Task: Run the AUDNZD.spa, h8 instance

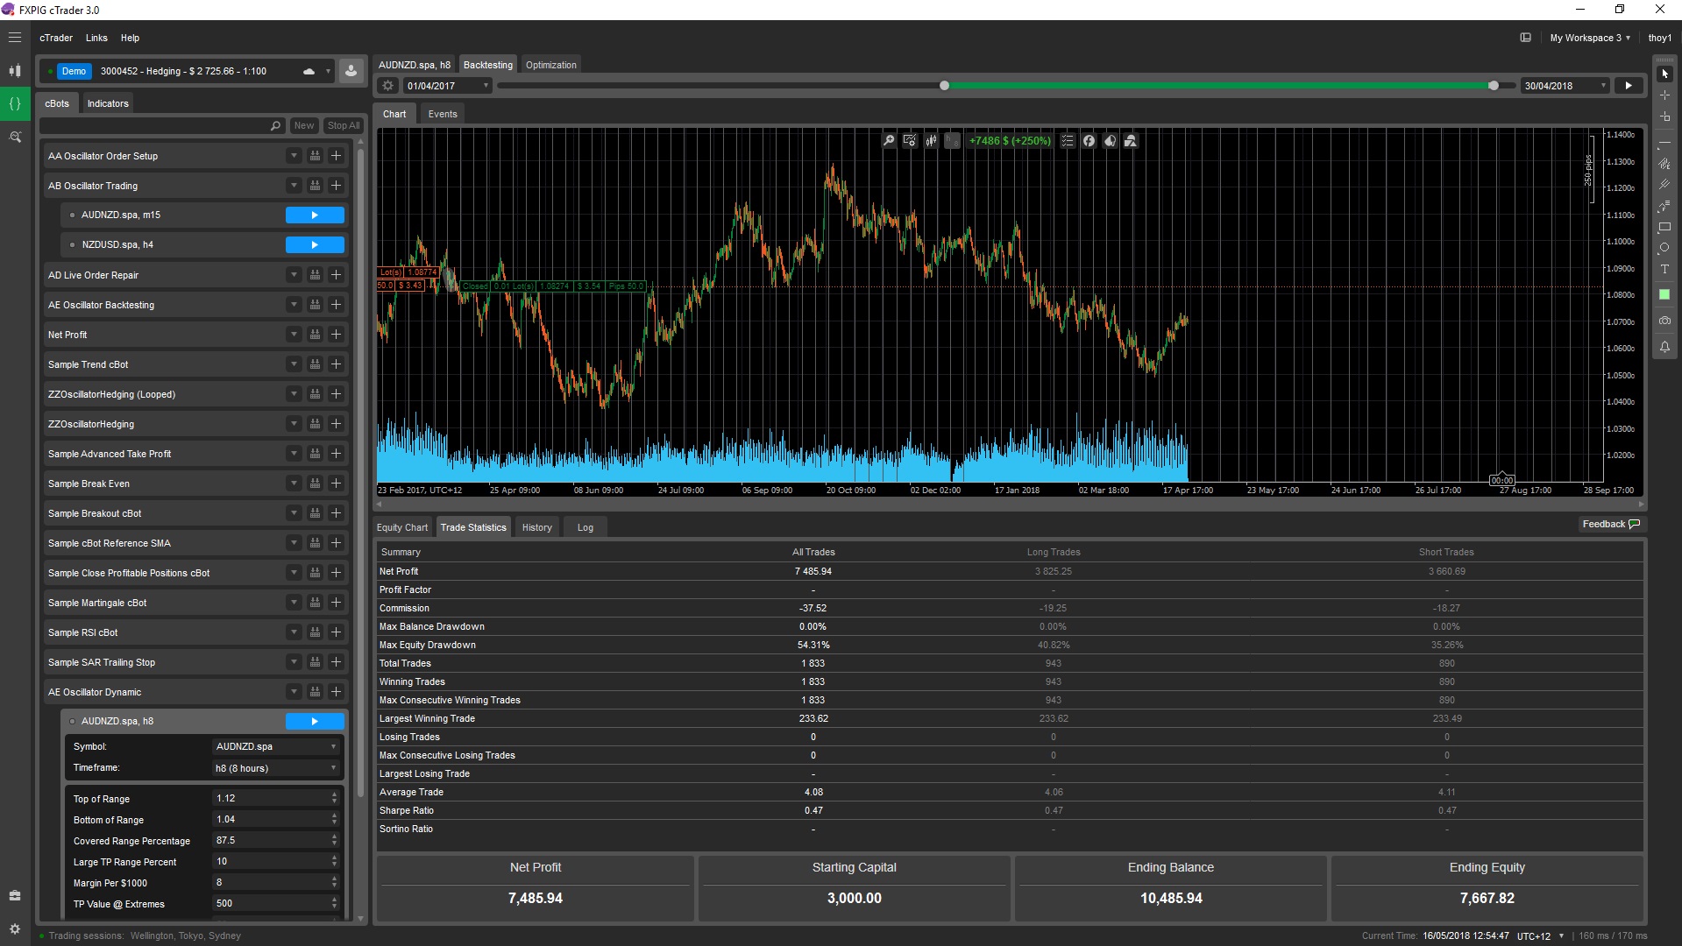Action: [315, 722]
